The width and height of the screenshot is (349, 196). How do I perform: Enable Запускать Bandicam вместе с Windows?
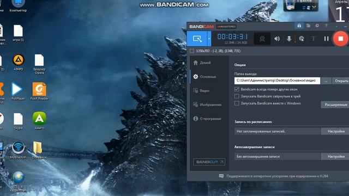[x=237, y=103]
